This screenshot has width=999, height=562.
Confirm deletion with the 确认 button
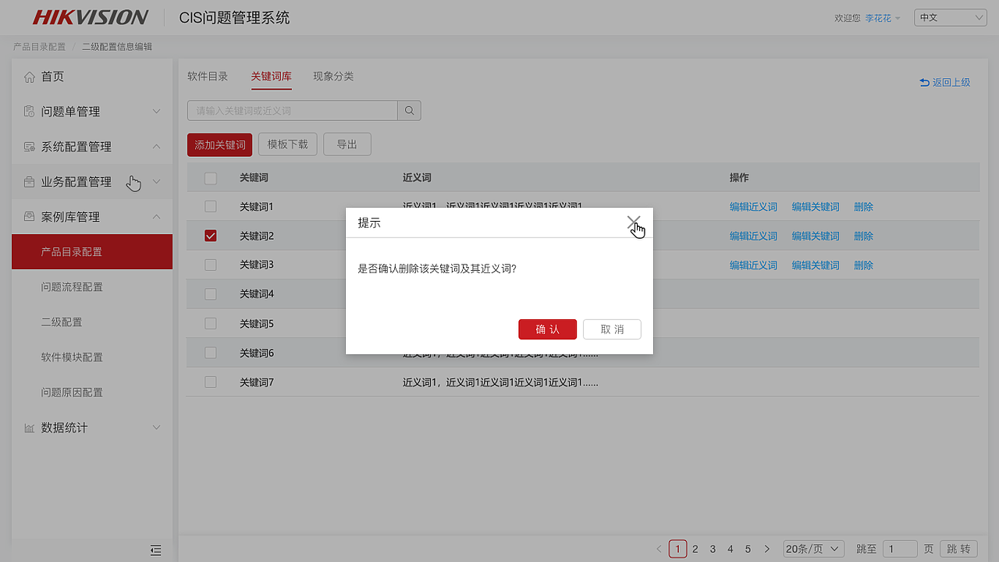click(x=547, y=329)
